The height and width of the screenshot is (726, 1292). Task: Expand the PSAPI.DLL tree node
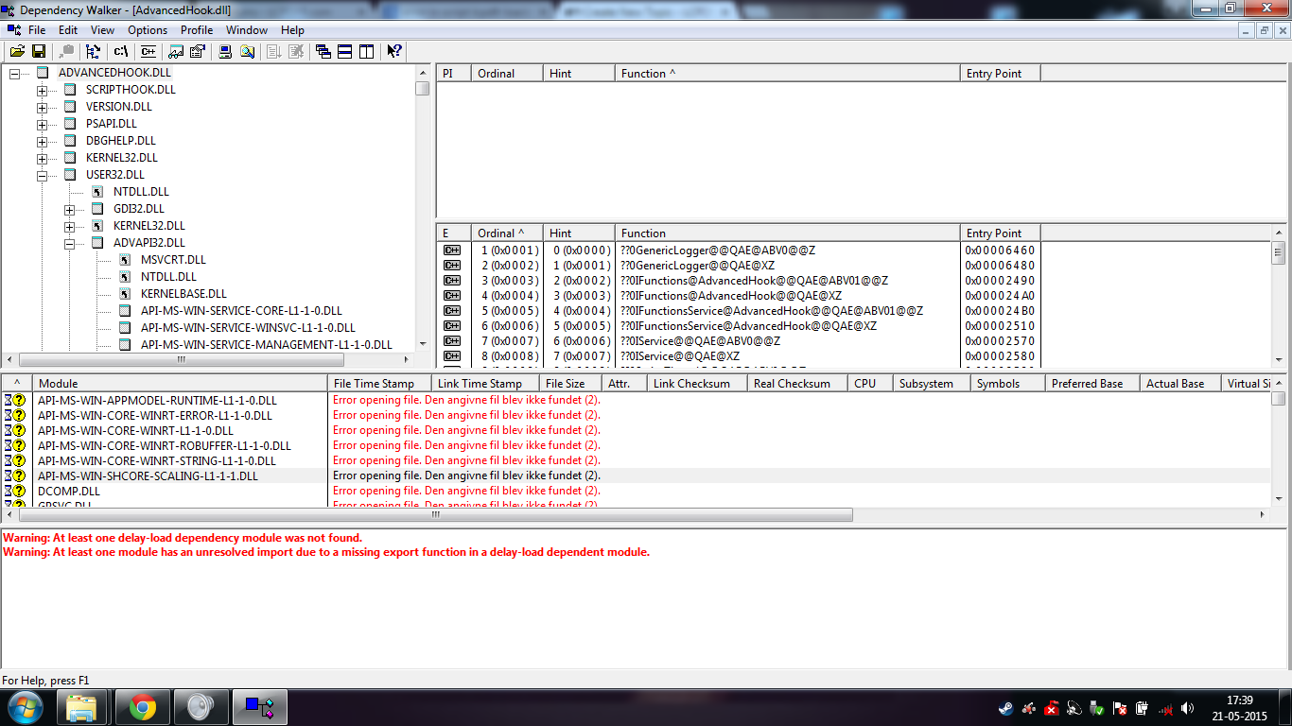[x=42, y=124]
